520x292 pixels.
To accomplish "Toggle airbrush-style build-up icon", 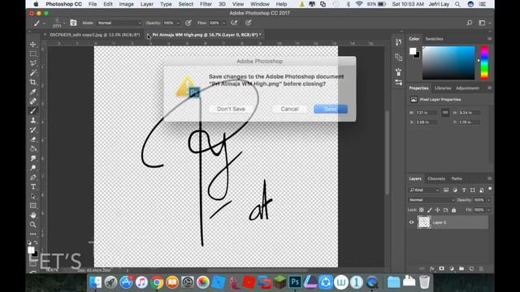I will tap(234, 23).
